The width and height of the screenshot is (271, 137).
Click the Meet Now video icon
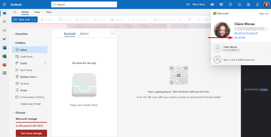pos(188,5)
